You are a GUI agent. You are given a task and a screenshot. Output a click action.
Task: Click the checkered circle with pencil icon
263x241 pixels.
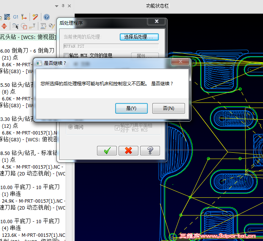click(x=52, y=26)
